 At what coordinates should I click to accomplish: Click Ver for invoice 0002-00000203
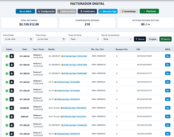[x=168, y=117]
